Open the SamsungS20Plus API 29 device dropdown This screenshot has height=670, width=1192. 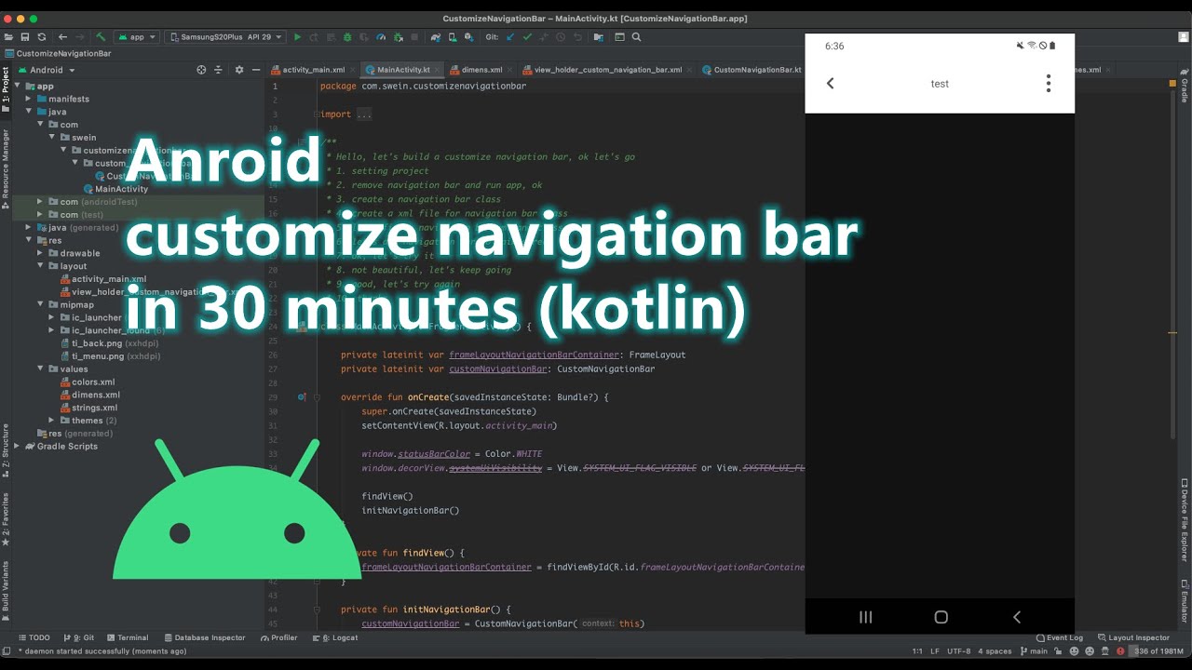point(224,37)
